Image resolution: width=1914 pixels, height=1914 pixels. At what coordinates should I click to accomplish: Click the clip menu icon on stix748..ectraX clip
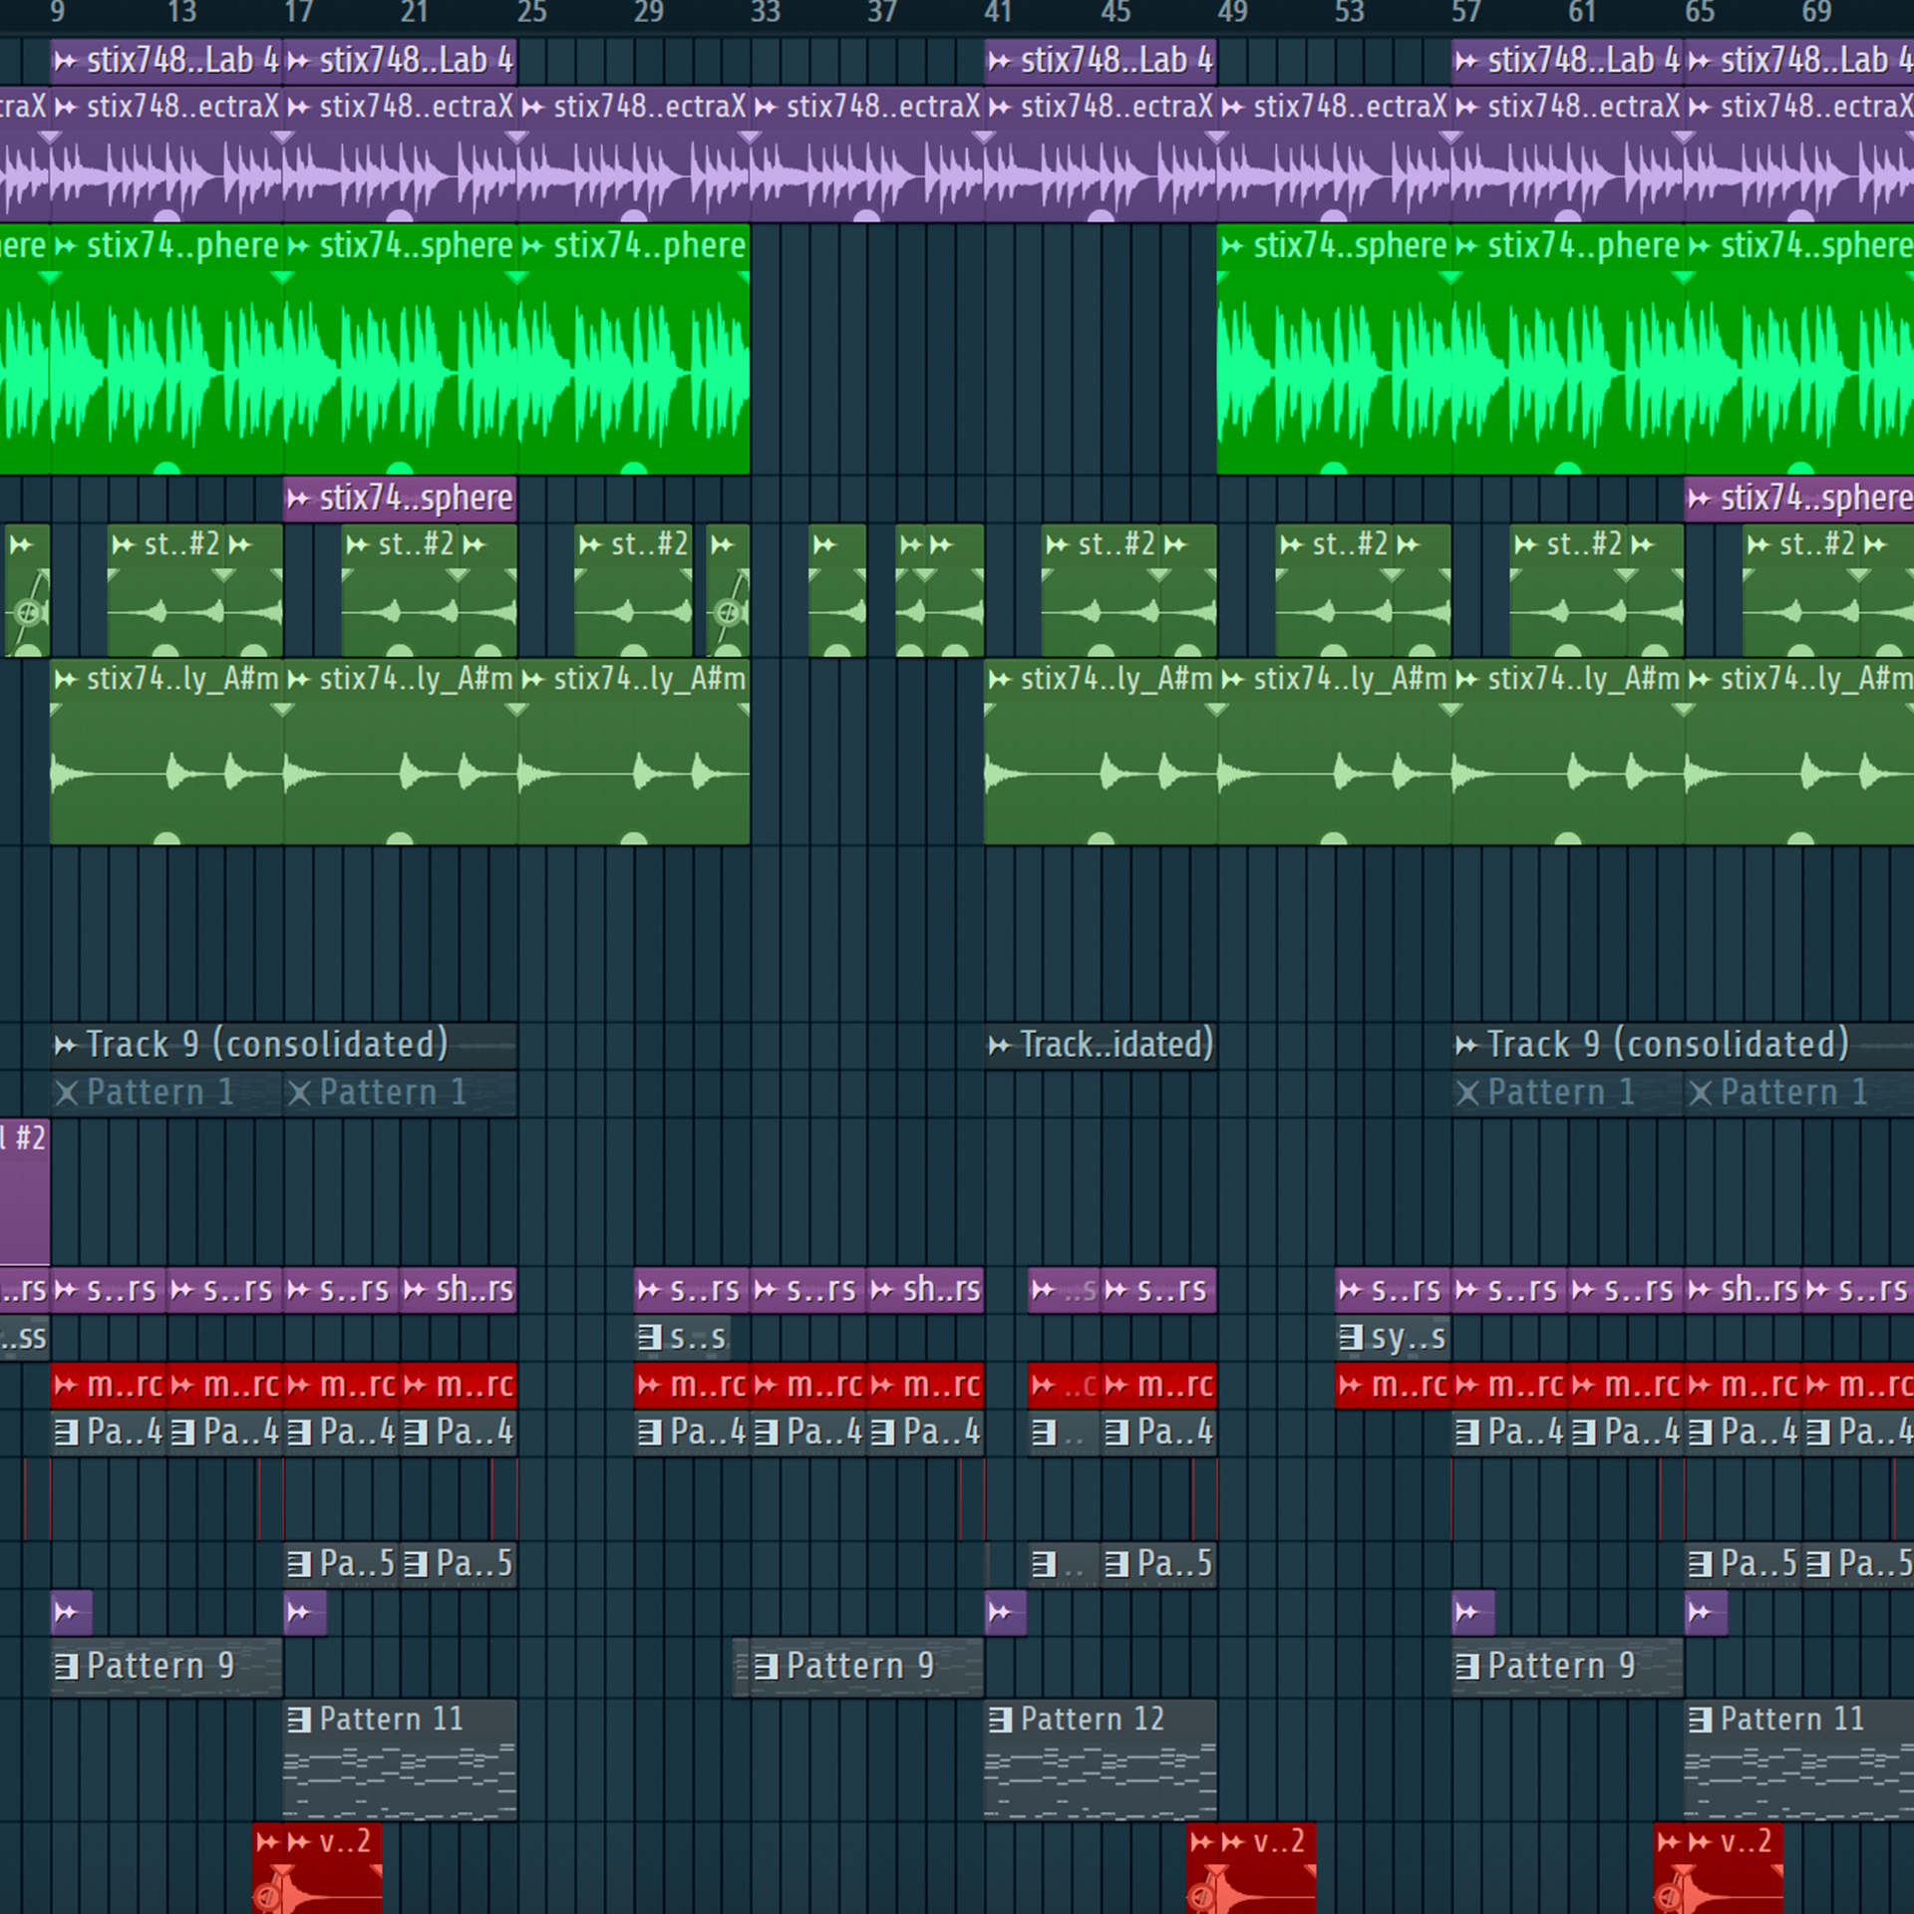[x=64, y=107]
